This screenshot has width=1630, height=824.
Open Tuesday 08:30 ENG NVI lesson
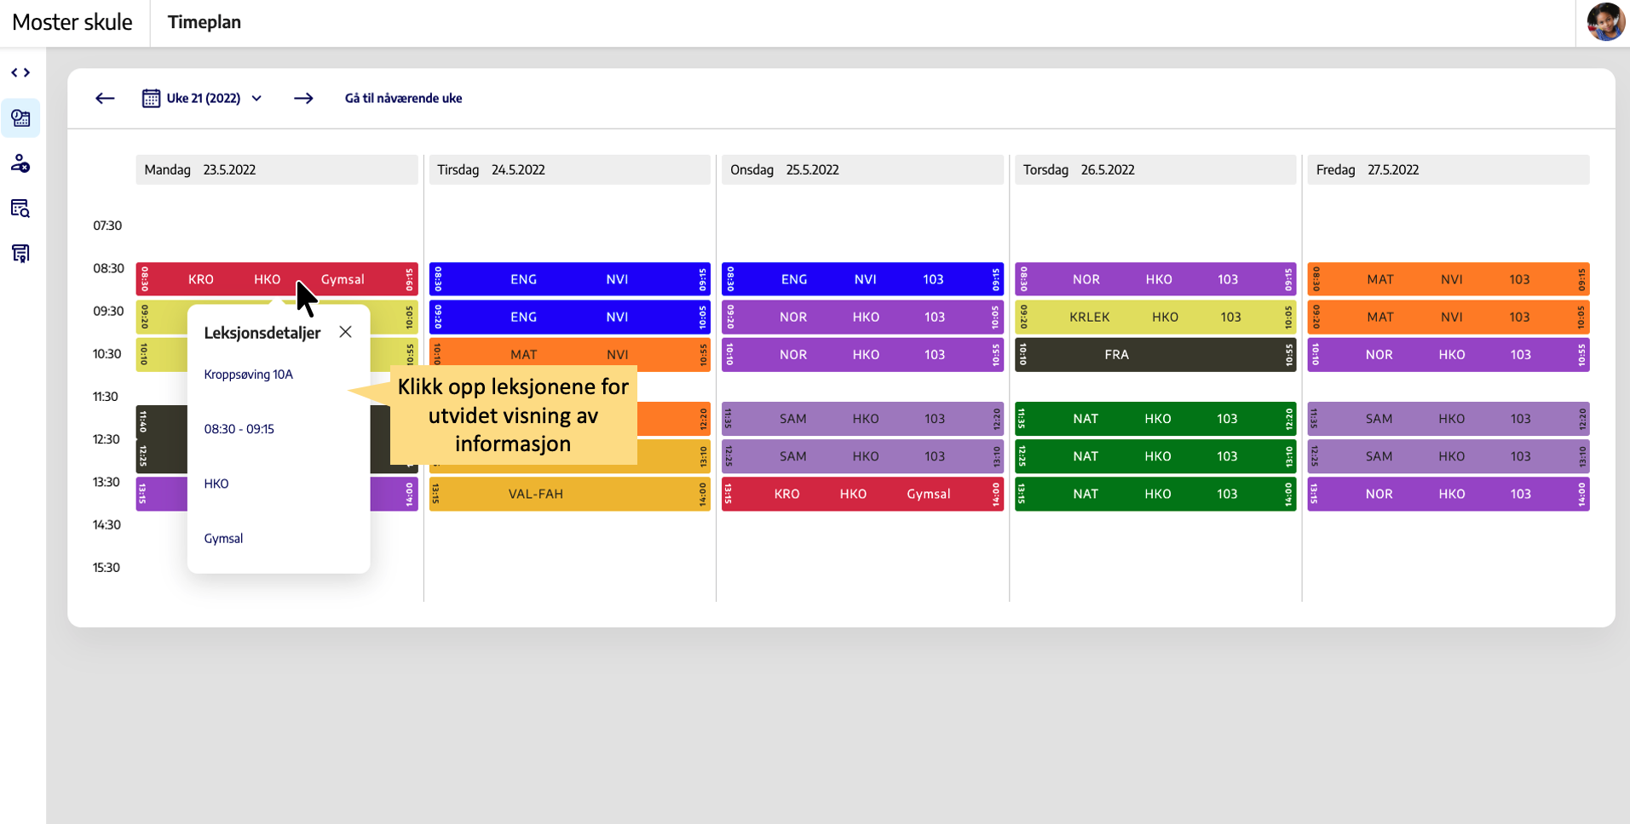[570, 279]
